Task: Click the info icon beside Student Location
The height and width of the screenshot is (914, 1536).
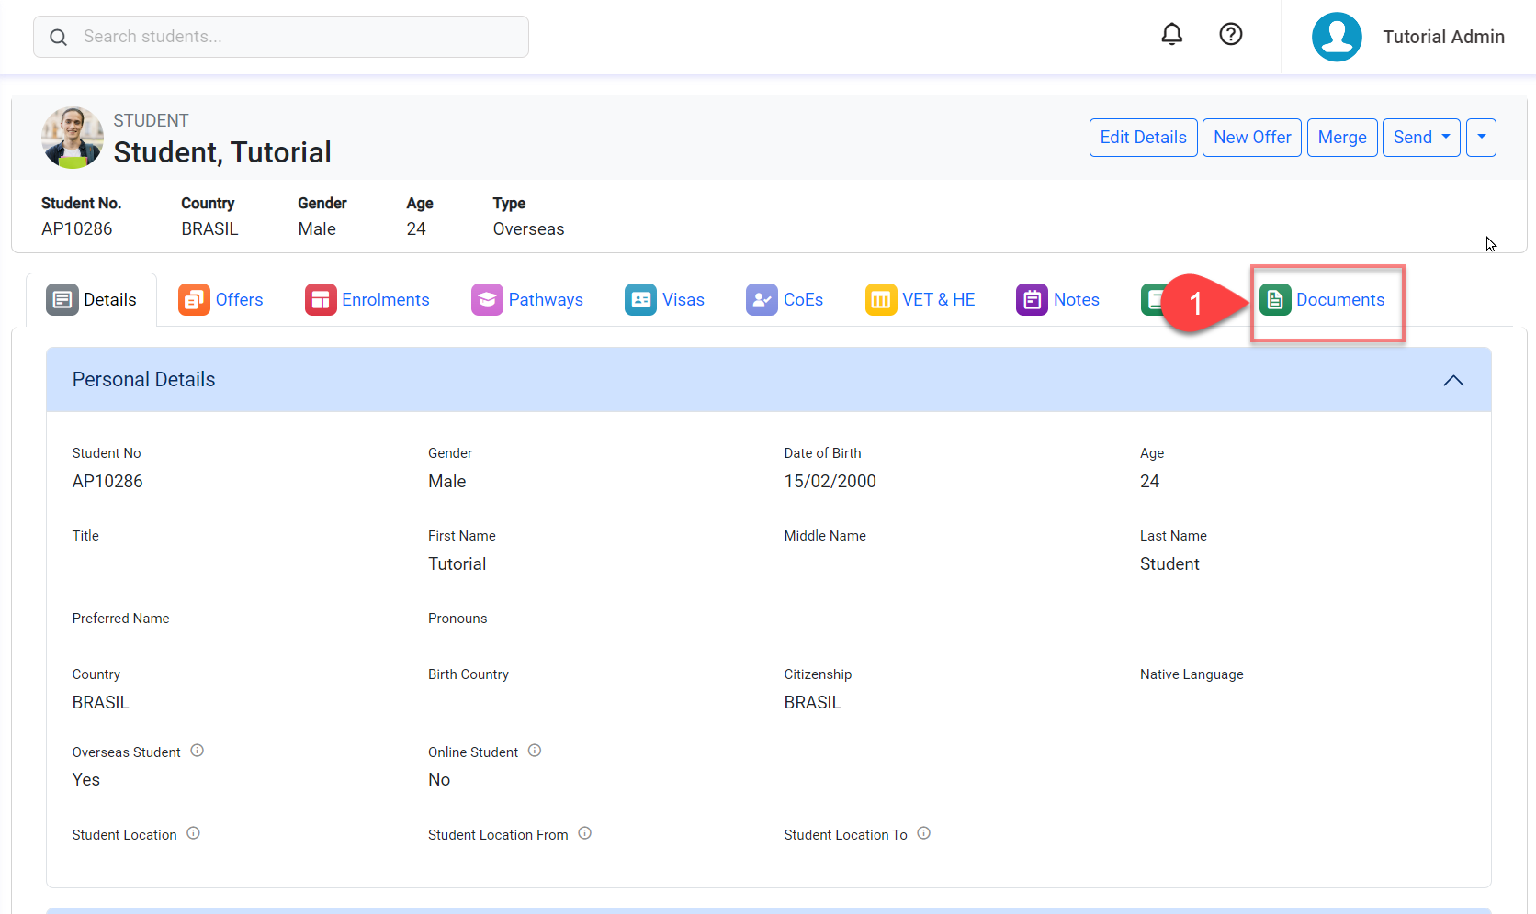Action: coord(193,833)
